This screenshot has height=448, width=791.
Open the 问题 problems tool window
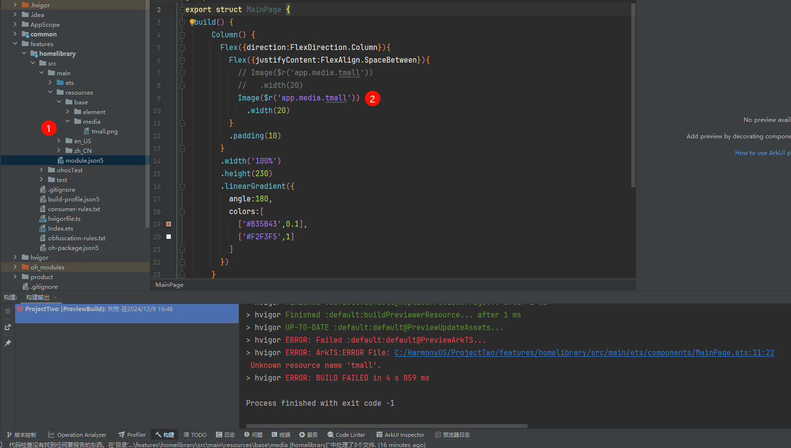(253, 435)
